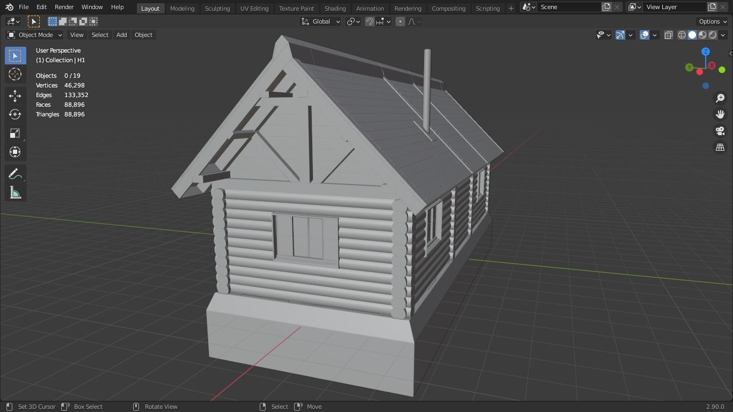Image resolution: width=733 pixels, height=412 pixels.
Task: Open object type visibility dropdown
Action: [604, 35]
